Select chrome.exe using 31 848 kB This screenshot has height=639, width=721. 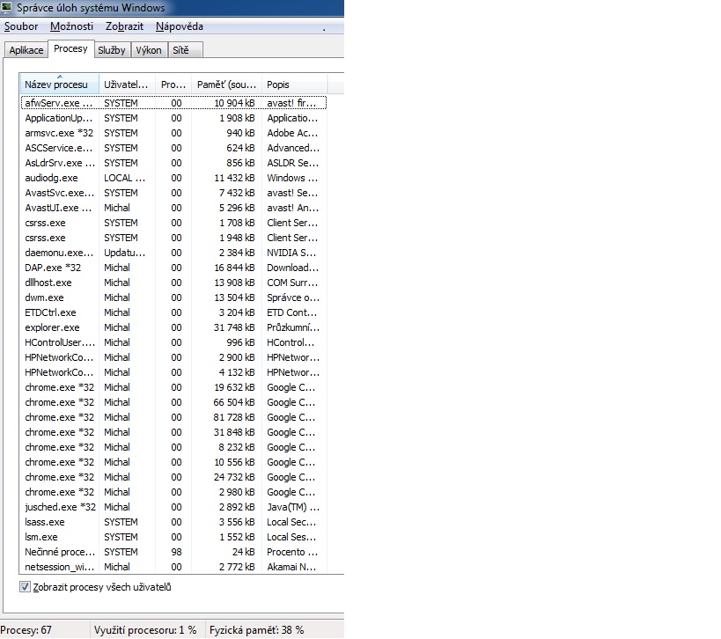point(173,432)
